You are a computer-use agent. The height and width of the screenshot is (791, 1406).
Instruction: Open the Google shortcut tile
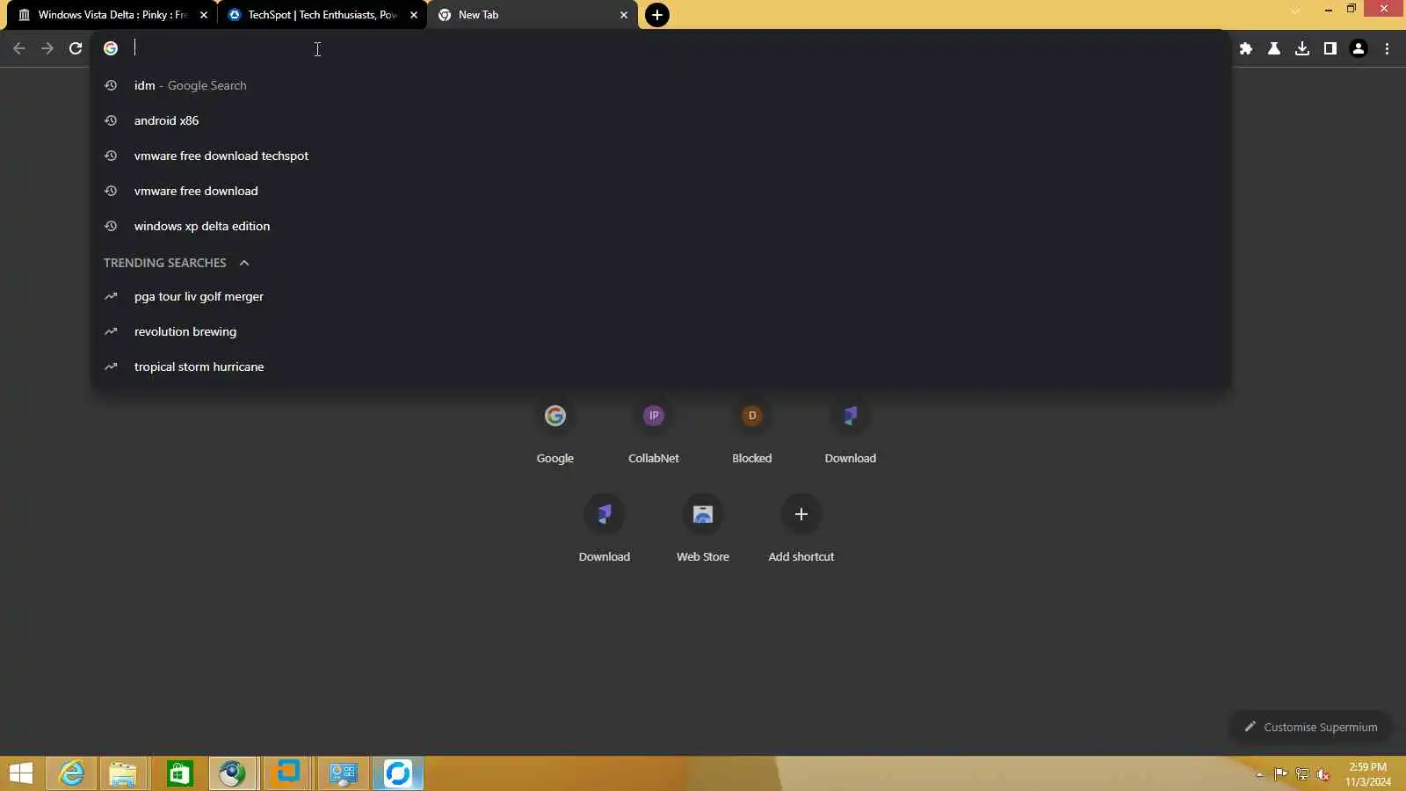pos(555,431)
